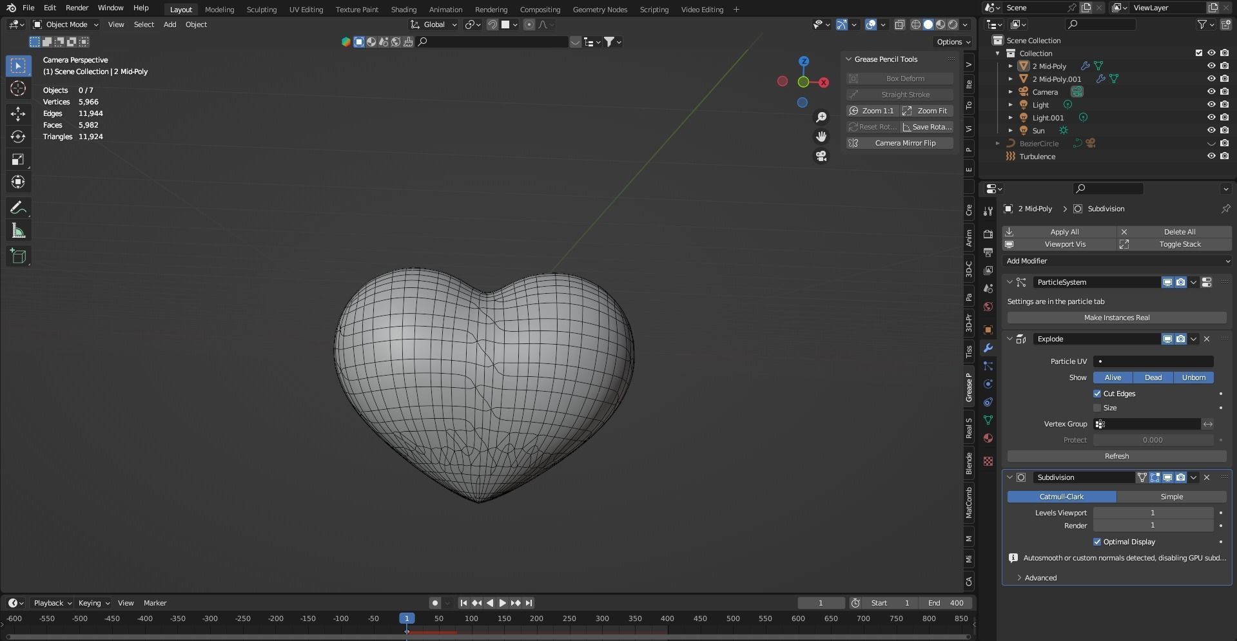Select the Measure tool

[17, 230]
